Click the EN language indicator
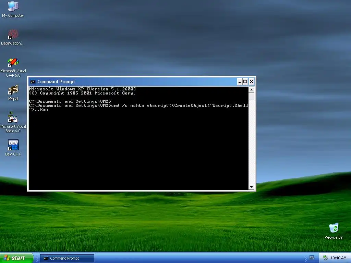The image size is (351, 263). [x=312, y=258]
